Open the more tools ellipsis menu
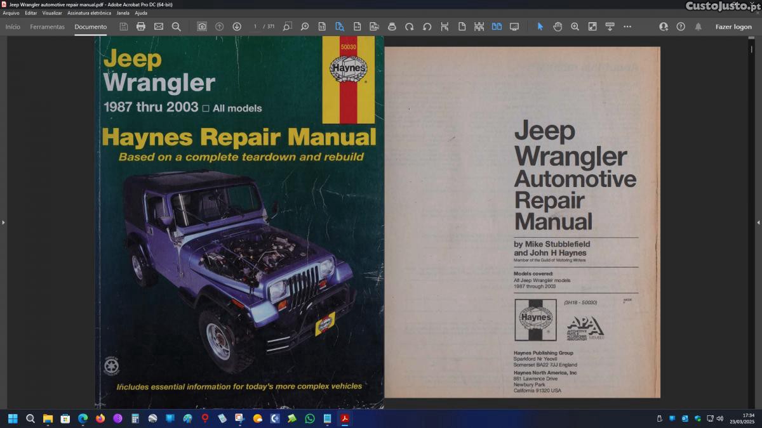Image resolution: width=762 pixels, height=428 pixels. click(x=627, y=27)
